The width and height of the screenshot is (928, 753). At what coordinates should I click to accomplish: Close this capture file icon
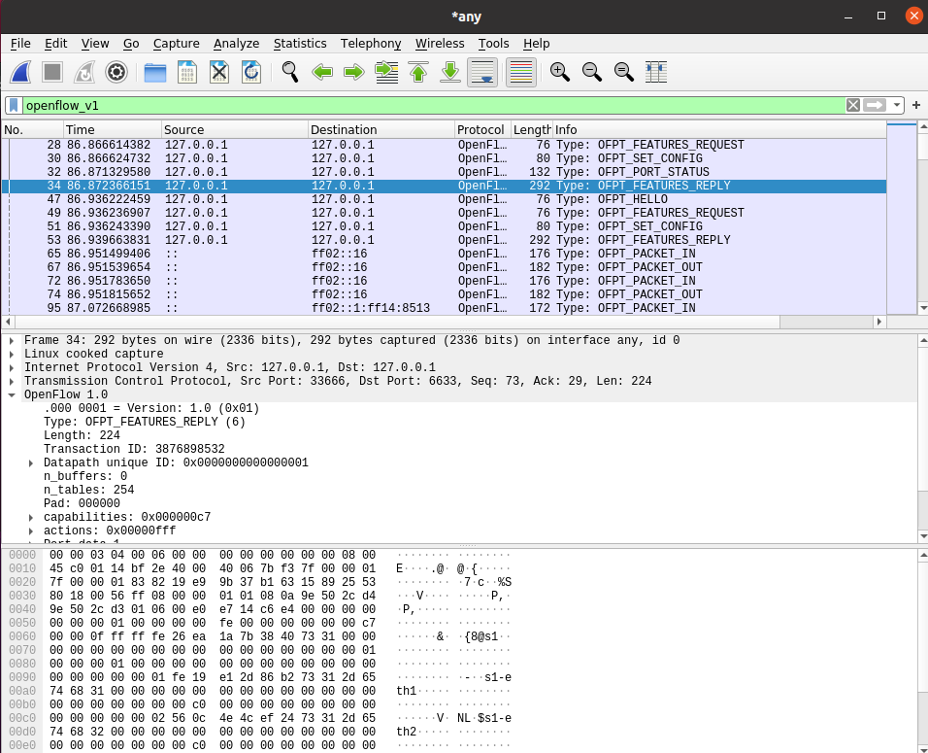point(219,72)
